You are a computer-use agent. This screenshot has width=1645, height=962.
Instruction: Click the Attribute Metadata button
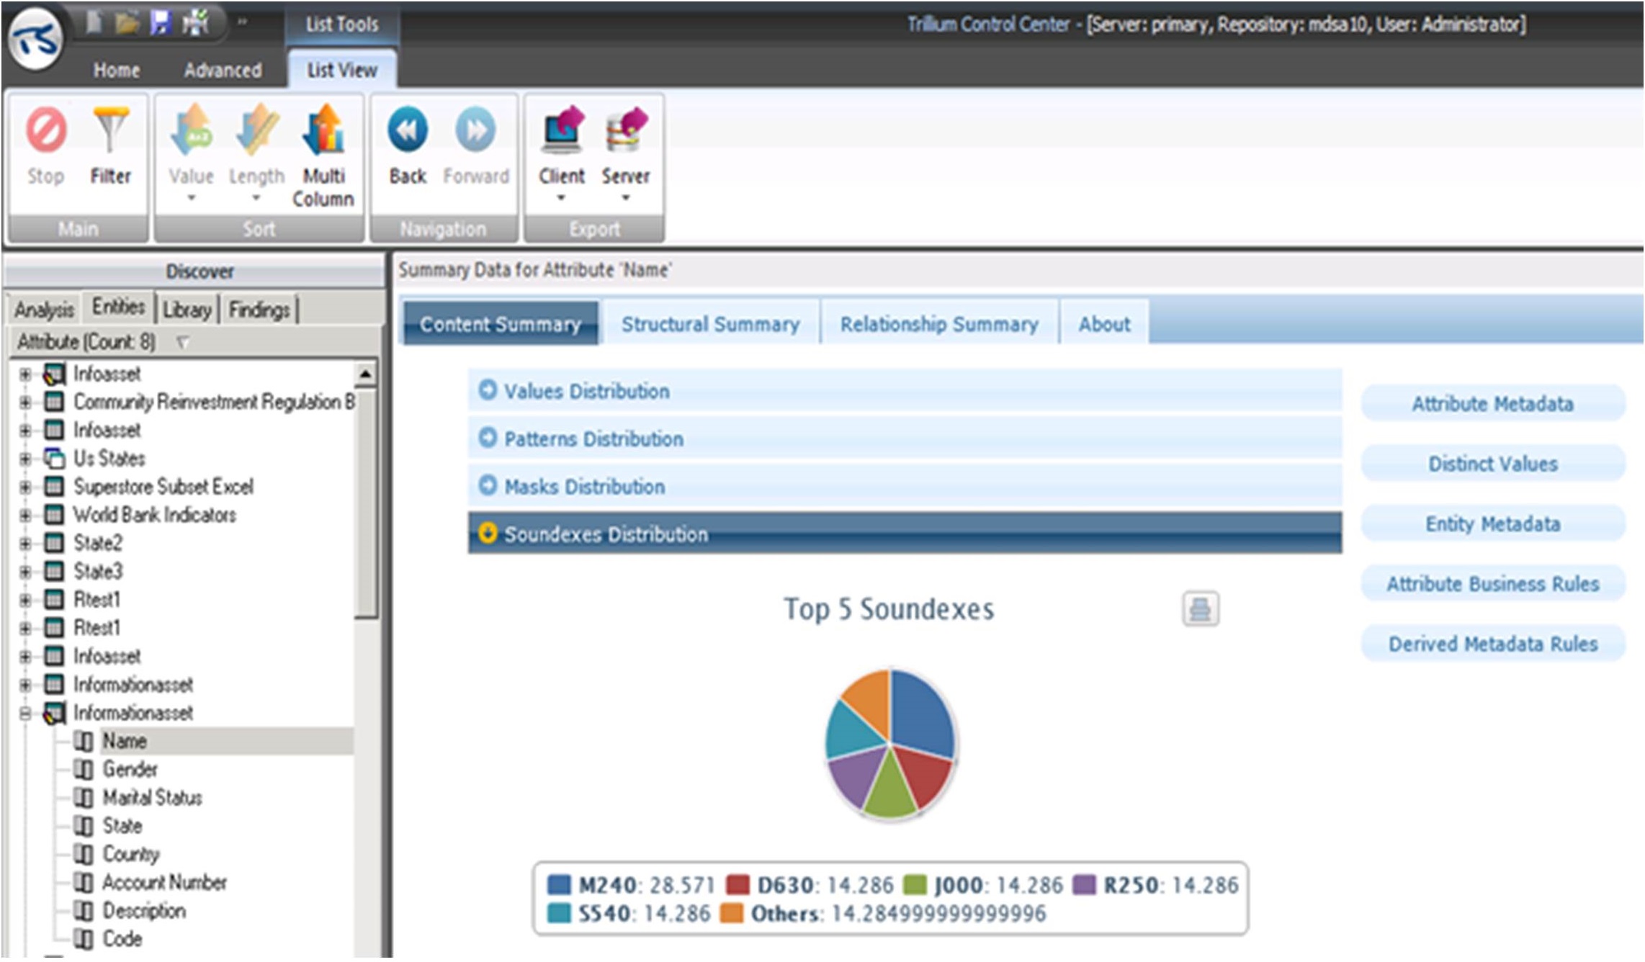point(1492,403)
